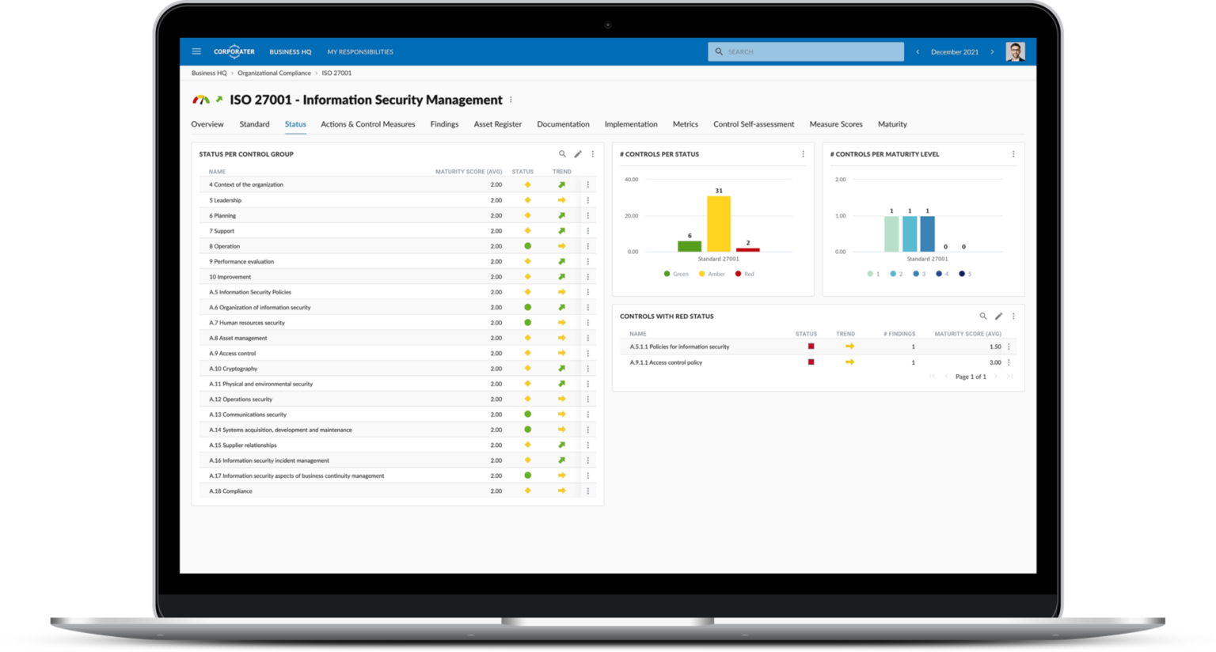Viewport: 1216px width, 652px height.
Task: Click the yellow Amber bar showing 31
Action: pos(718,224)
